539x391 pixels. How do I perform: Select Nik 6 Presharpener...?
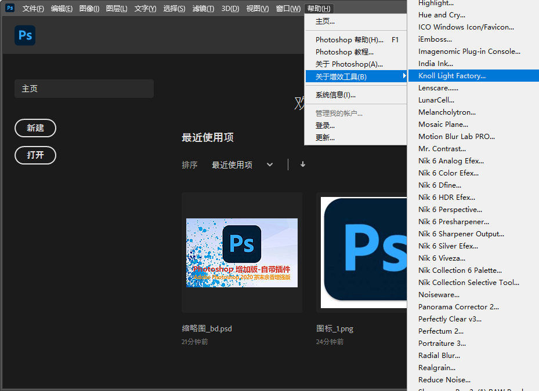[473, 222]
